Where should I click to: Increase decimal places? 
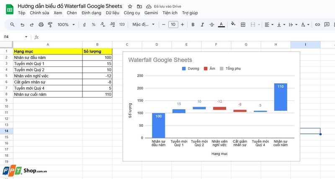click(112, 25)
